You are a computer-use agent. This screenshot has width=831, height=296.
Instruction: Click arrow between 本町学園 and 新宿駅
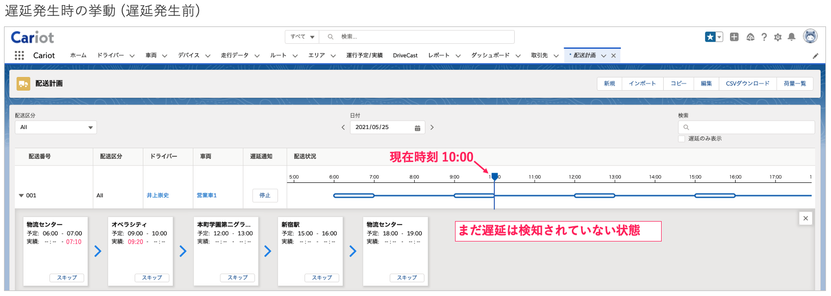pos(267,251)
